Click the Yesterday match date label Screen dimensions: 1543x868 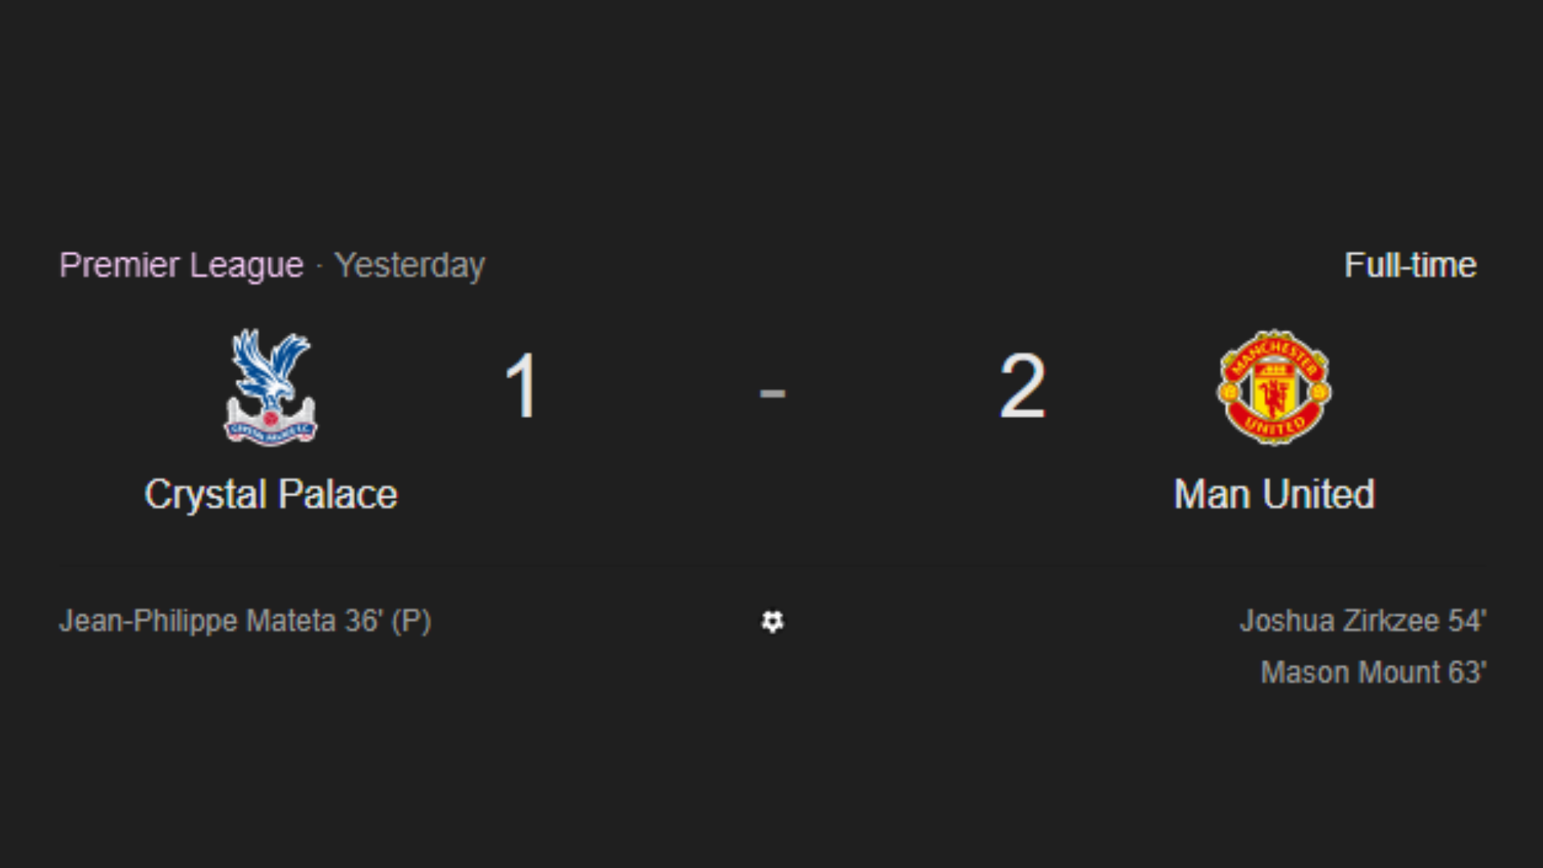click(410, 265)
